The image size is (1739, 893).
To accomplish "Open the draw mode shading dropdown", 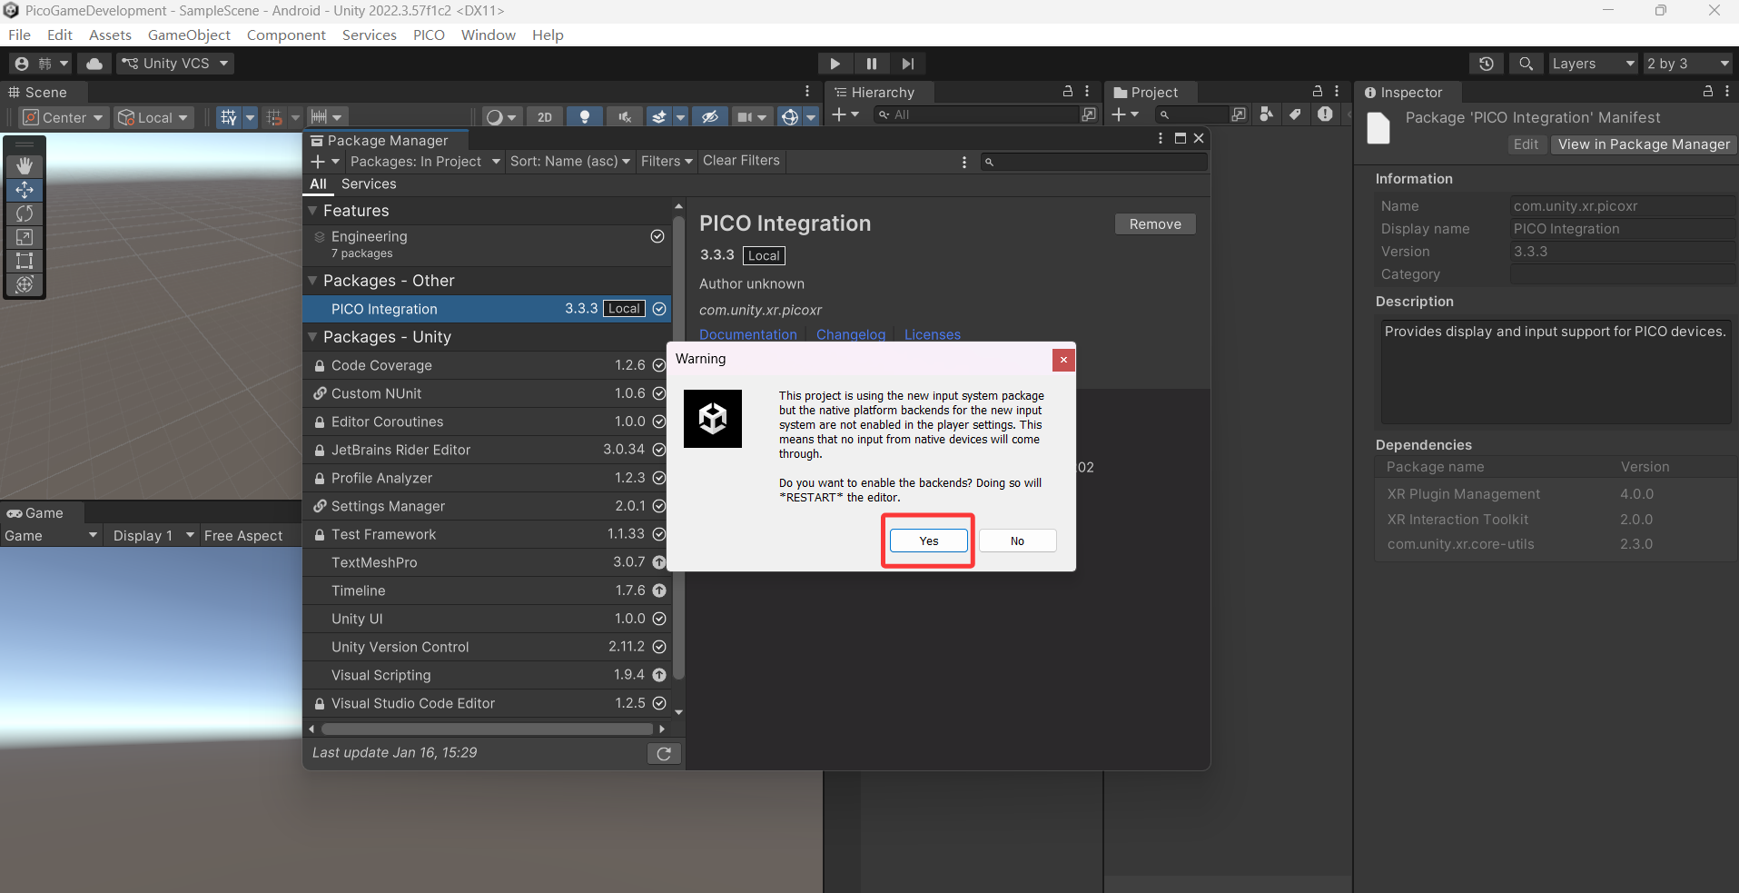I will click(500, 117).
